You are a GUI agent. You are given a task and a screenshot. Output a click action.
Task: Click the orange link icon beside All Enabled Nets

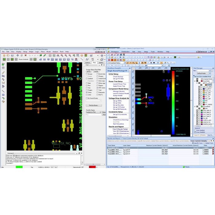[x=128, y=63]
